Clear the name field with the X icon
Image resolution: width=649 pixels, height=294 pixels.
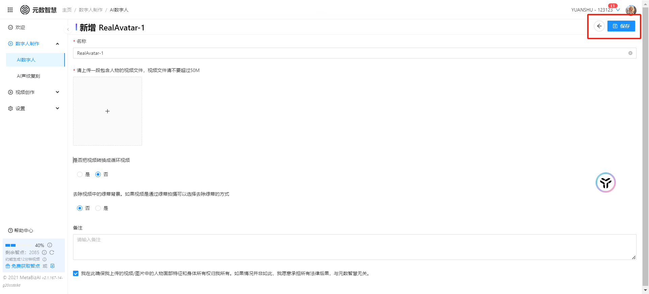click(630, 53)
